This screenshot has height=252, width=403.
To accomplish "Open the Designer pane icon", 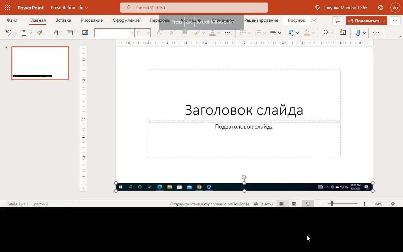I will click(343, 32).
